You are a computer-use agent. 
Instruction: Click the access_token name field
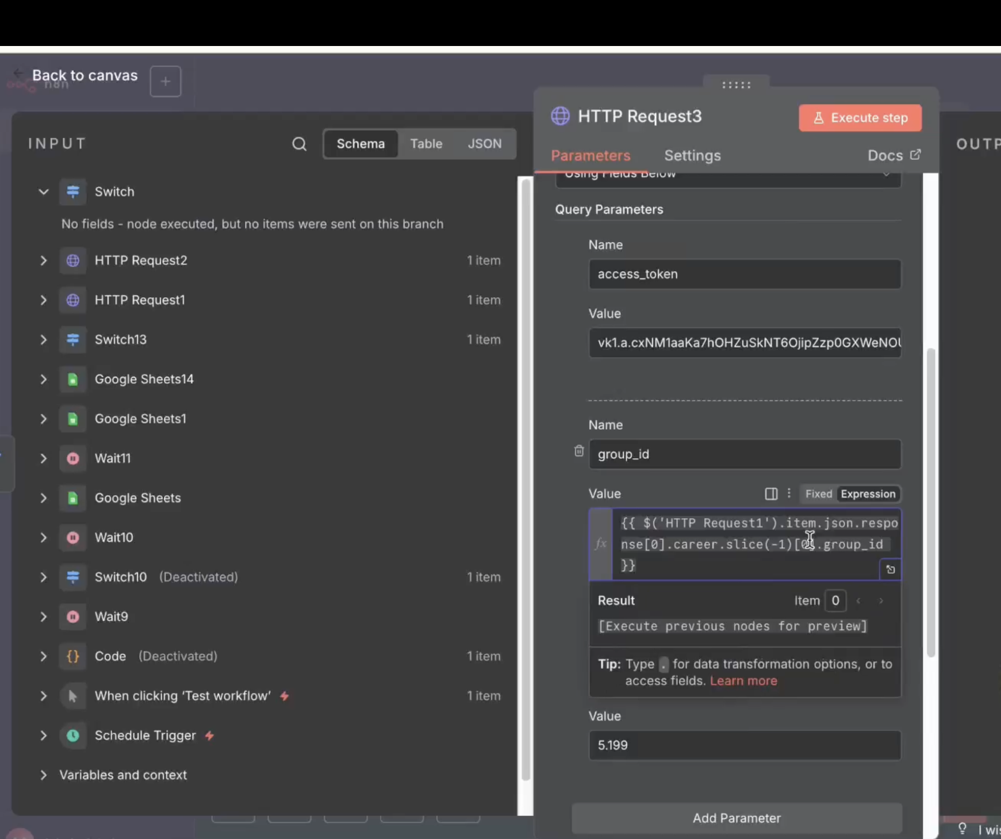point(745,274)
